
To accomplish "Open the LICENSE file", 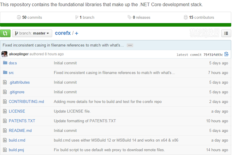I will (x=17, y=111).
